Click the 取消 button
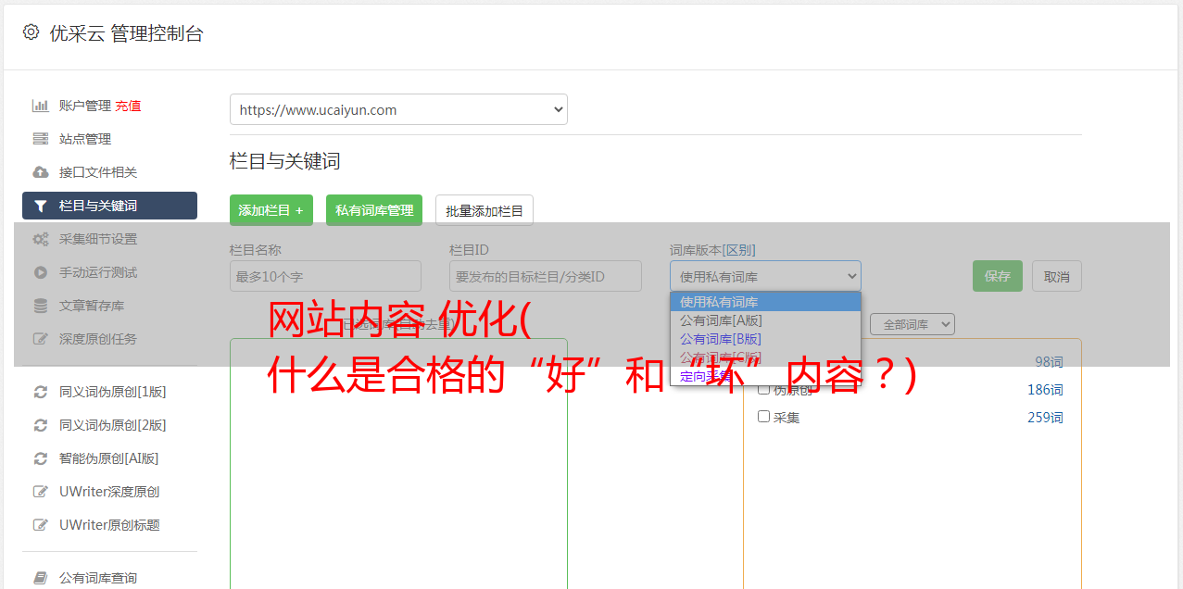The image size is (1183, 589). point(1057,276)
